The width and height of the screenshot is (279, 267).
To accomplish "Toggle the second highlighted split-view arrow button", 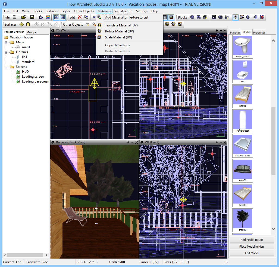I will click(63, 17).
